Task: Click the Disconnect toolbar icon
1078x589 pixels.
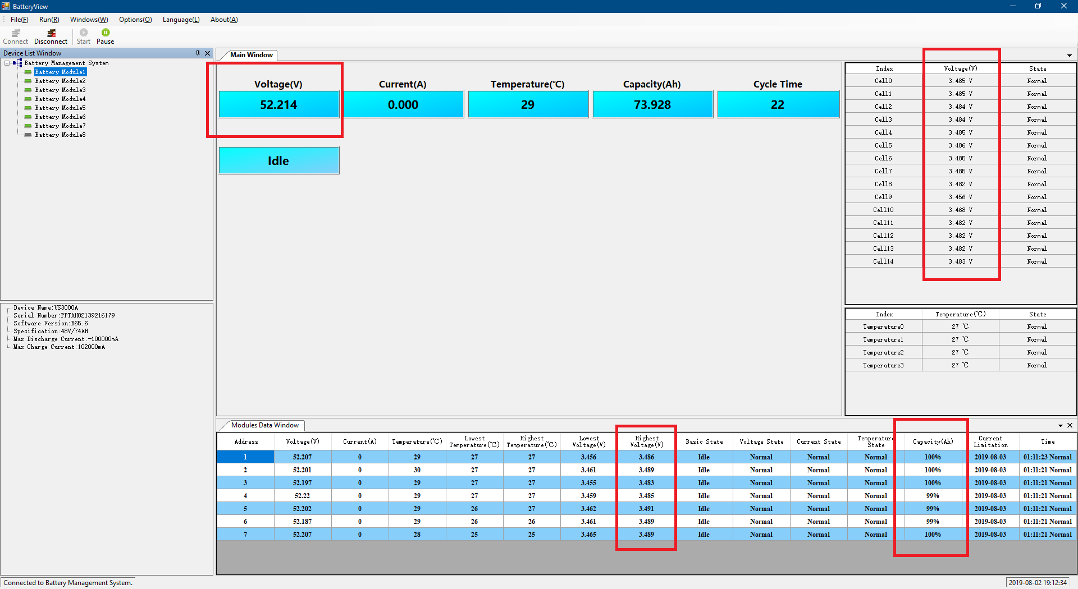Action: pyautogui.click(x=51, y=34)
